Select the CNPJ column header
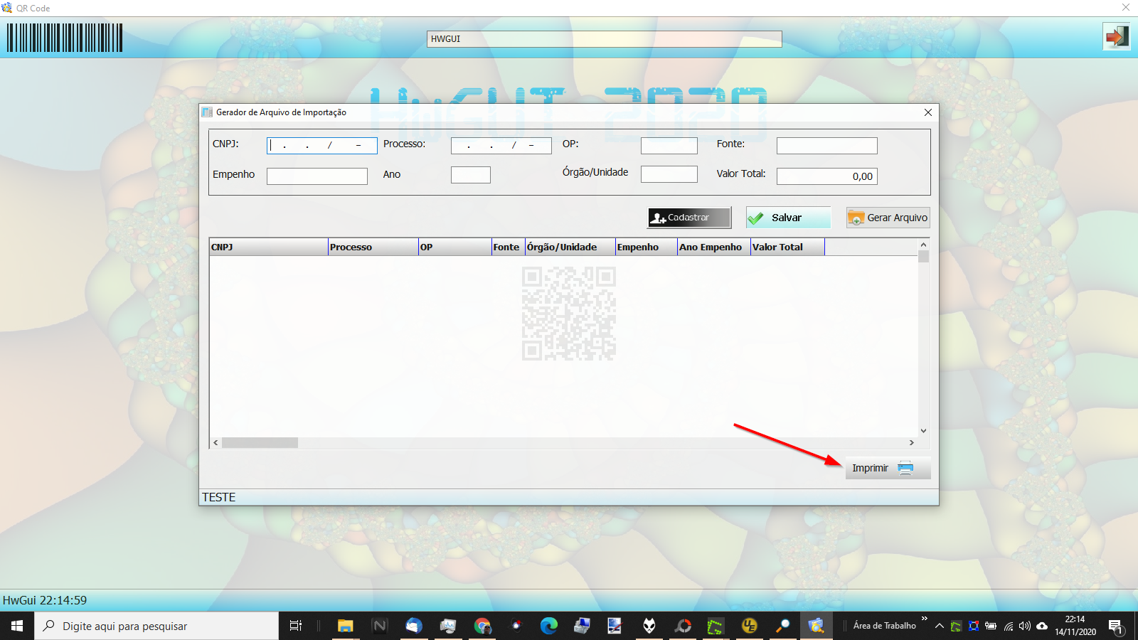The width and height of the screenshot is (1138, 640). [269, 247]
